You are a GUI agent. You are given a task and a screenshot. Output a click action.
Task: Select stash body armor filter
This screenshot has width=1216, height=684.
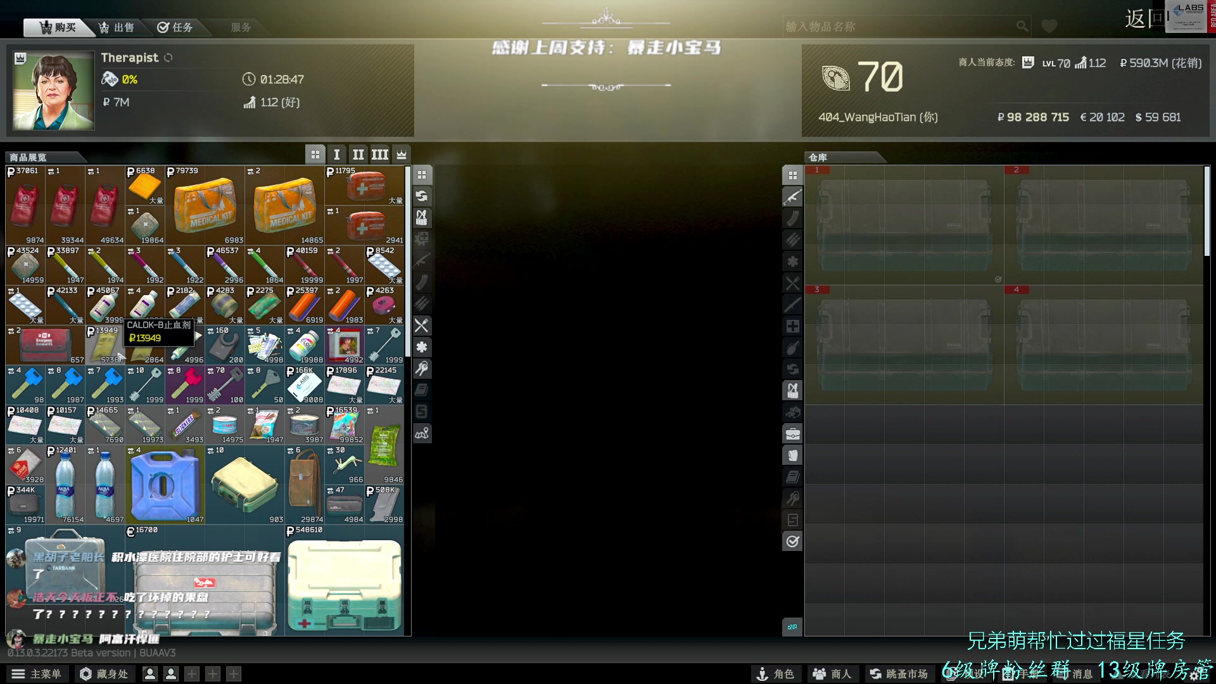(x=792, y=455)
